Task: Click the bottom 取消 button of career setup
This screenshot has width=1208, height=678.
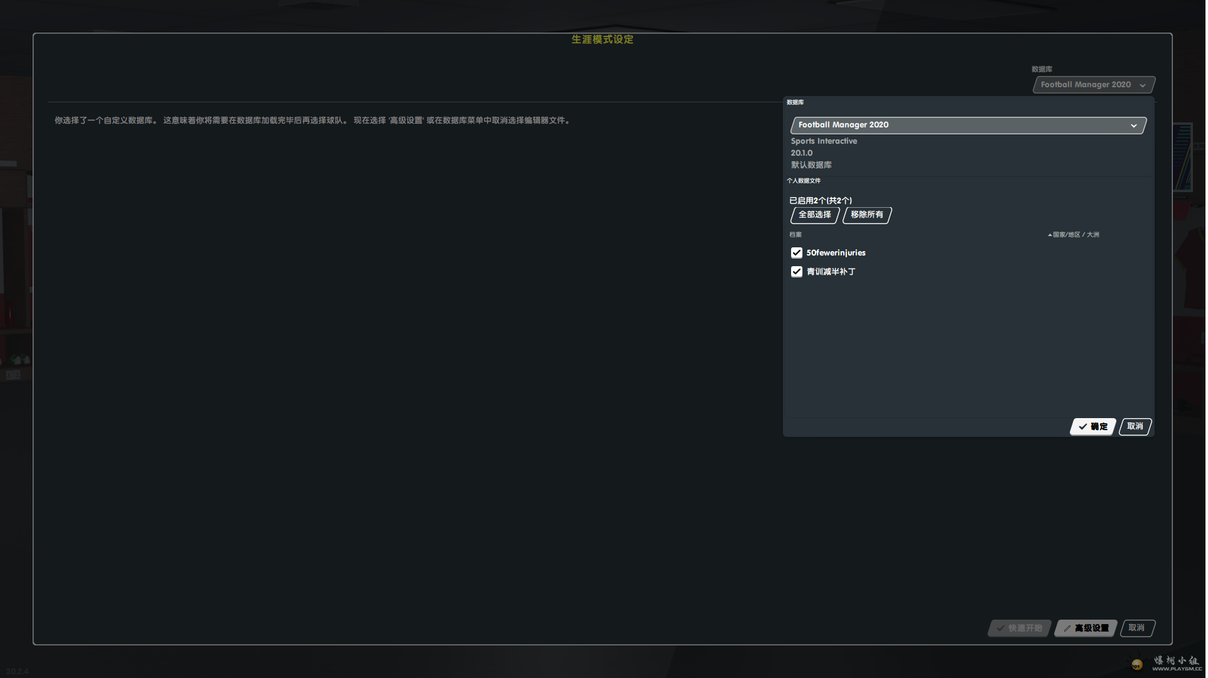Action: (1137, 628)
